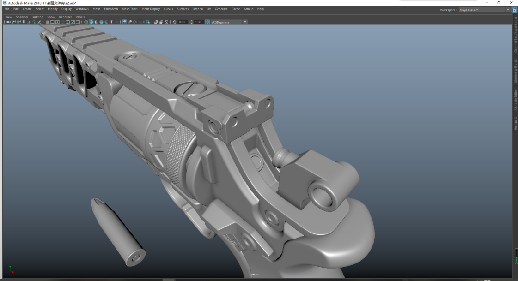
Task: Toggle the film gate display icon
Action: coord(52,22)
